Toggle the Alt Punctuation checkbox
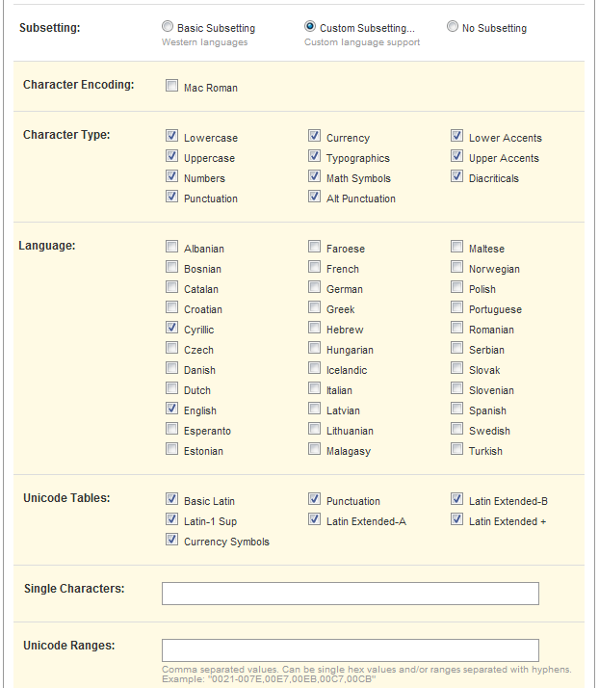The width and height of the screenshot is (599, 688). pyautogui.click(x=314, y=198)
